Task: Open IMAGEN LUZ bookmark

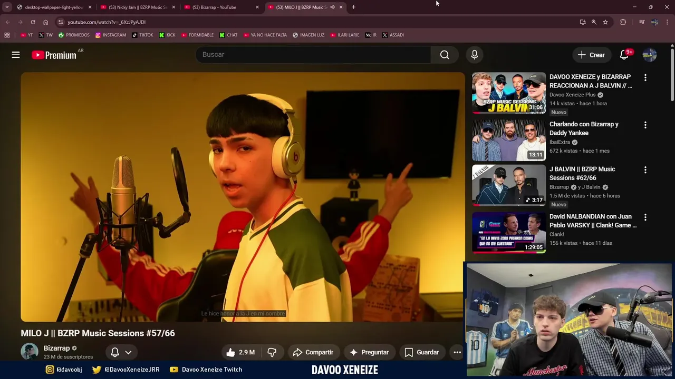Action: point(308,35)
